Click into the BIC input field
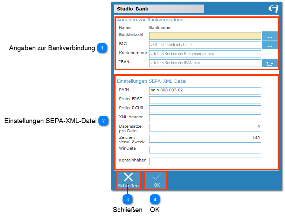The height and width of the screenshot is (219, 285). [x=205, y=45]
